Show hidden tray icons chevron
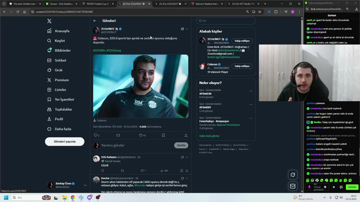 click(324, 198)
